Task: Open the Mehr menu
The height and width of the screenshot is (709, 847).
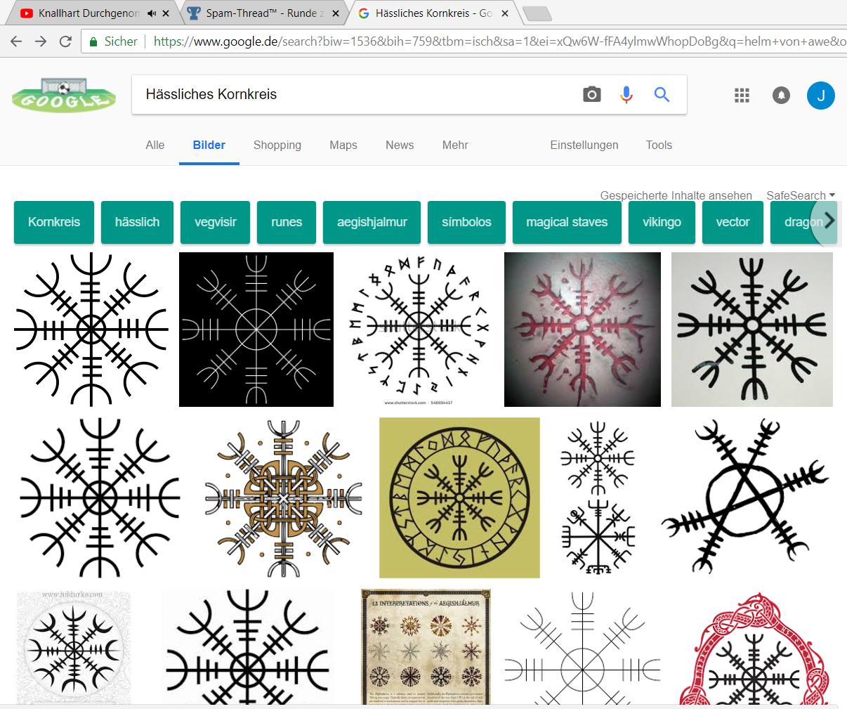Action: click(454, 145)
